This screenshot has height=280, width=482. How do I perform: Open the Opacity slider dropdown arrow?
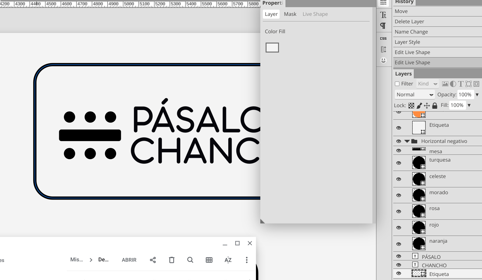(x=477, y=94)
